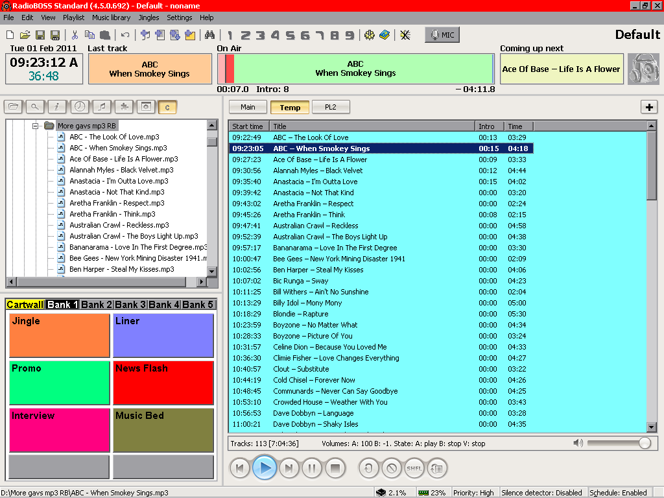Play the green Promo cart
The width and height of the screenshot is (664, 498).
(x=60, y=383)
